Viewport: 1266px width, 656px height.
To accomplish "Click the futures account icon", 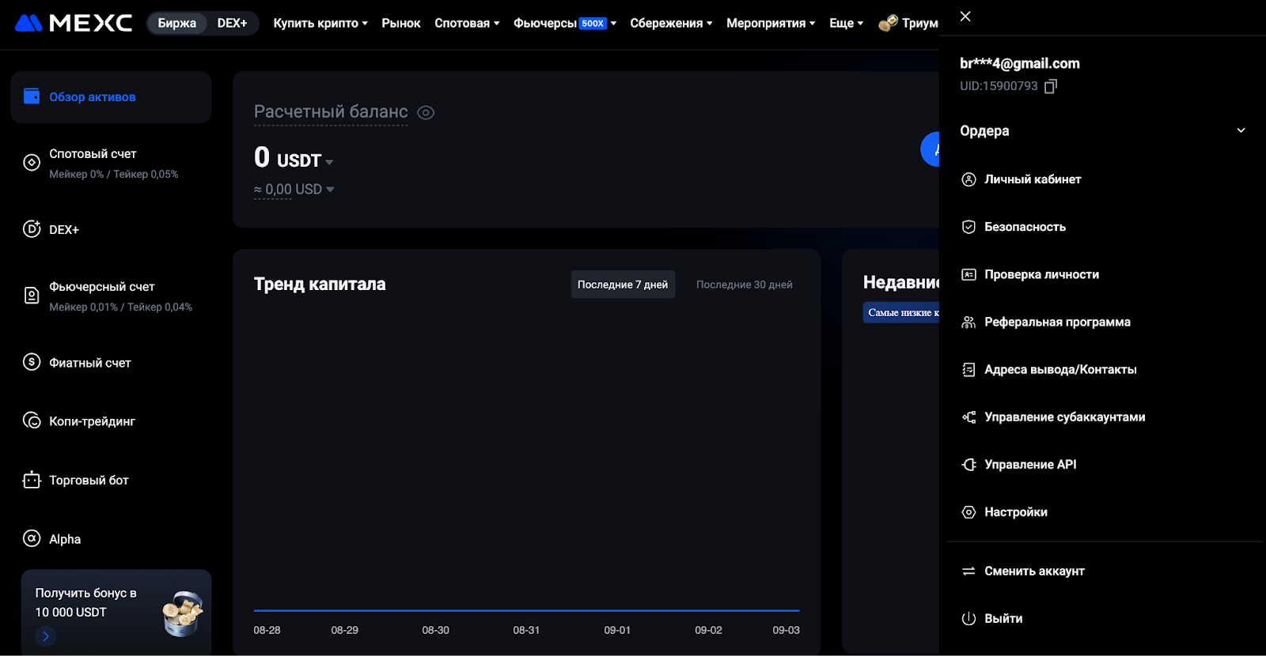I will [x=32, y=296].
